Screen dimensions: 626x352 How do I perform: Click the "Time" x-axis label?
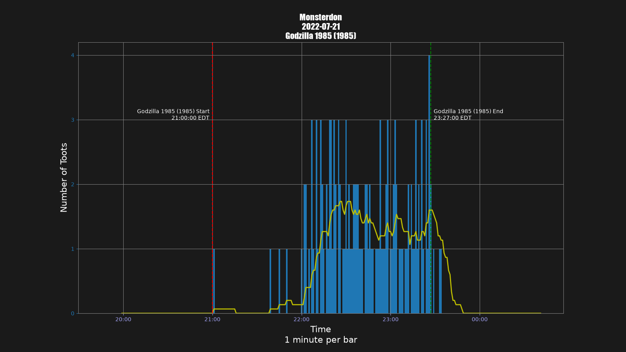tap(320, 329)
